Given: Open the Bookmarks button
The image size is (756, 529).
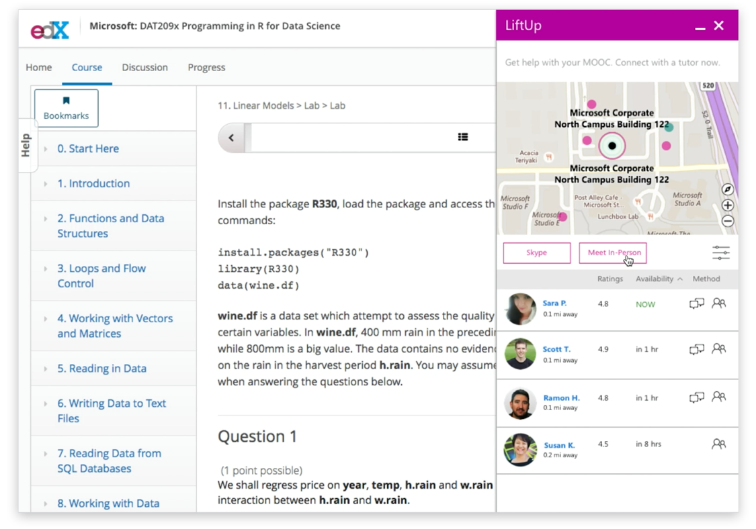Looking at the screenshot, I should (x=66, y=108).
